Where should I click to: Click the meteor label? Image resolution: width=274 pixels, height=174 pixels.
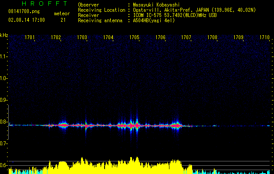click(62, 13)
